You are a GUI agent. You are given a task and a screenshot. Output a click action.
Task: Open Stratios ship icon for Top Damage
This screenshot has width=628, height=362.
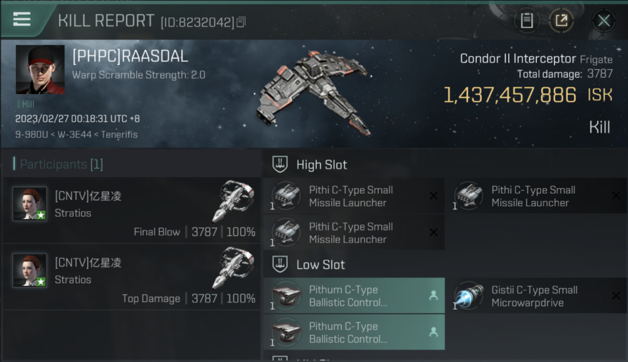click(x=233, y=268)
